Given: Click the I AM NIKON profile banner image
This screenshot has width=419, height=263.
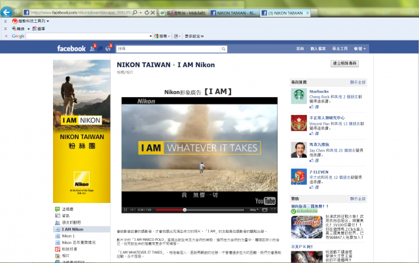Looking at the screenshot, I should [81, 131].
